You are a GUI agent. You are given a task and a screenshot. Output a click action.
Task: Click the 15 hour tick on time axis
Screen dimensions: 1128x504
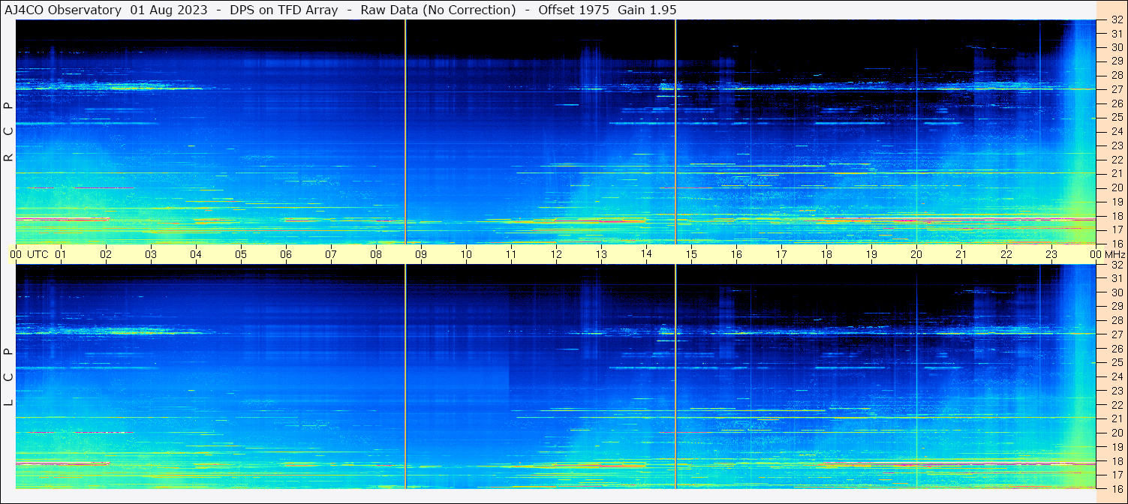click(x=691, y=254)
